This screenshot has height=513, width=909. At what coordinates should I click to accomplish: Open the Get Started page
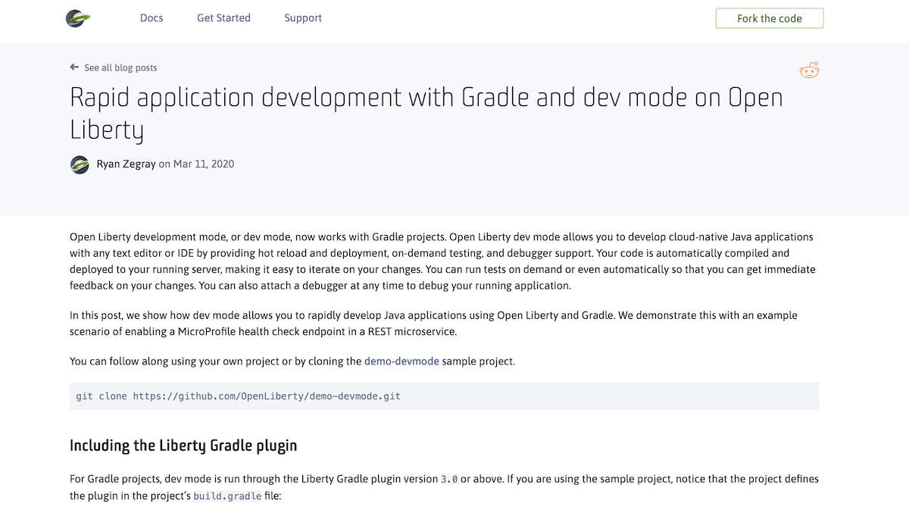(x=223, y=18)
